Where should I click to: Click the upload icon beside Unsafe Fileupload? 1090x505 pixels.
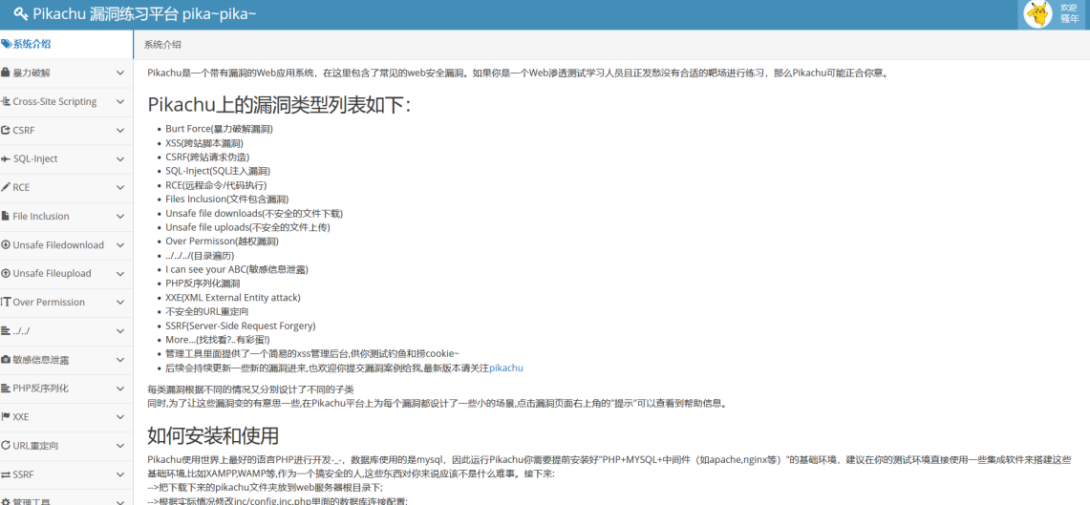6,273
